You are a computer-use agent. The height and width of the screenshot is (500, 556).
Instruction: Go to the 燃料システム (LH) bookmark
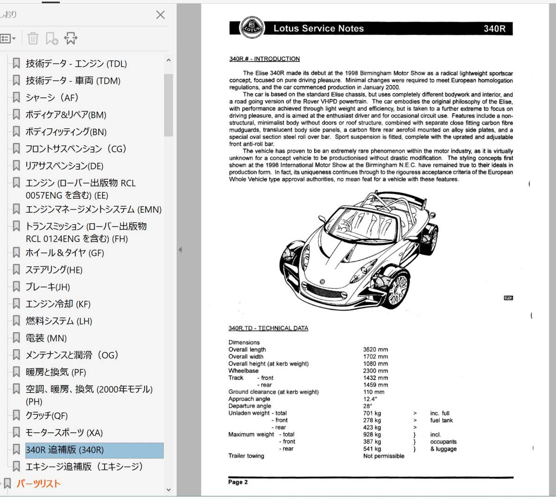[x=59, y=321]
